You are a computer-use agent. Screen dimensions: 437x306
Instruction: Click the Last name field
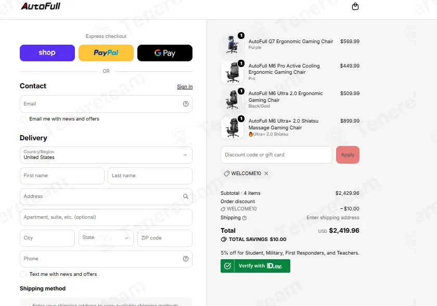tap(150, 176)
